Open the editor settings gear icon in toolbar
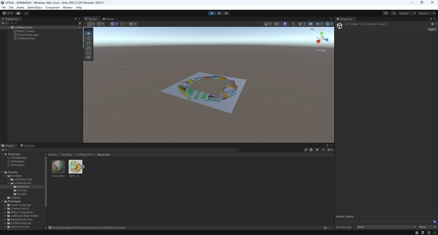The image size is (438, 235). pyautogui.click(x=26, y=13)
